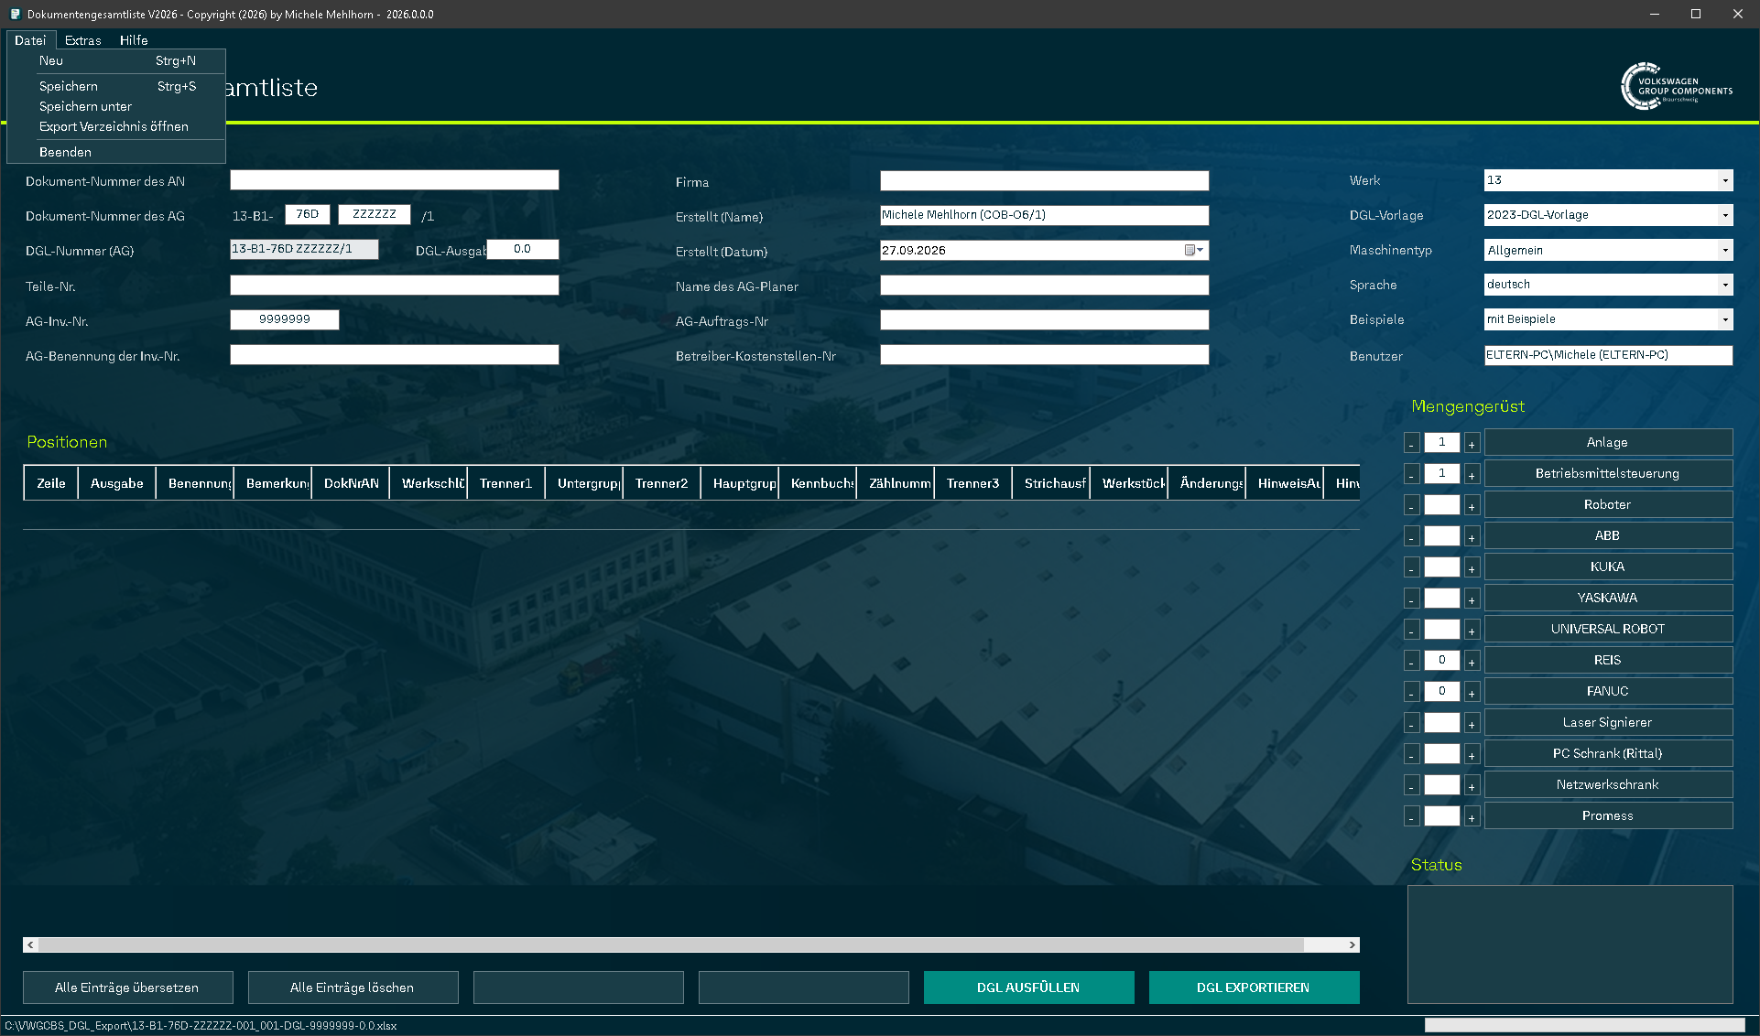Increase the FANUC quantity with plus
The image size is (1760, 1036).
click(x=1472, y=693)
